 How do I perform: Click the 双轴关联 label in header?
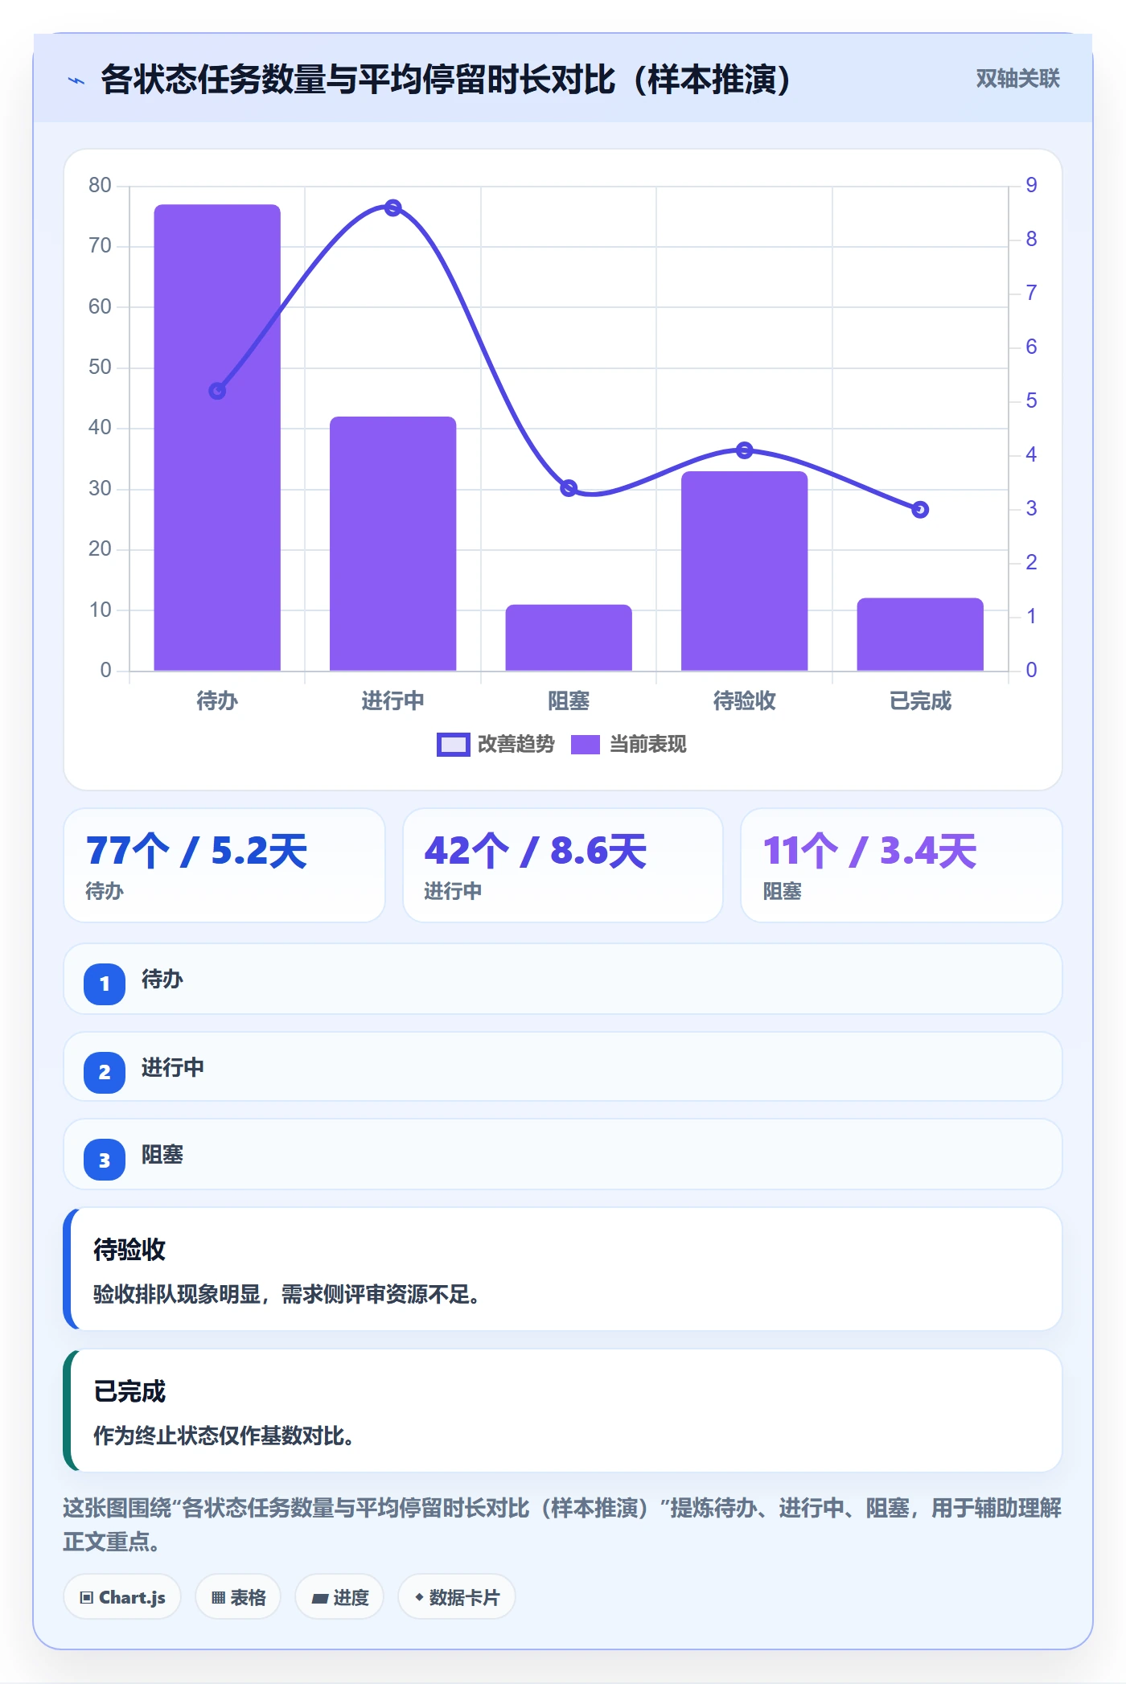[x=1017, y=79]
